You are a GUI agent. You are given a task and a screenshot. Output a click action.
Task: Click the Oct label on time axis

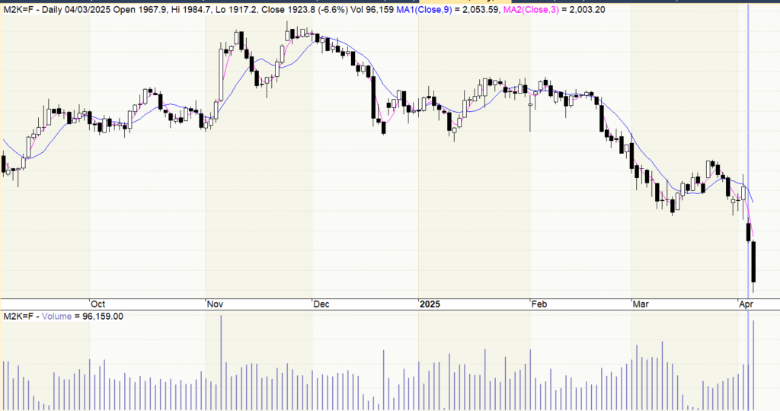98,304
